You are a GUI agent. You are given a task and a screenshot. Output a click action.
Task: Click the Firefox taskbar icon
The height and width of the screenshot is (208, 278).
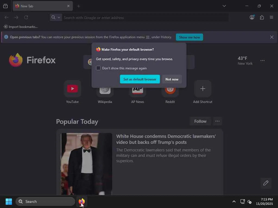[82, 201]
